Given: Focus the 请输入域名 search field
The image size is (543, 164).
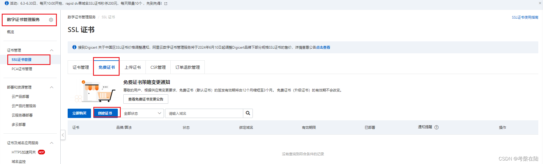Looking at the screenshot, I should point(204,113).
